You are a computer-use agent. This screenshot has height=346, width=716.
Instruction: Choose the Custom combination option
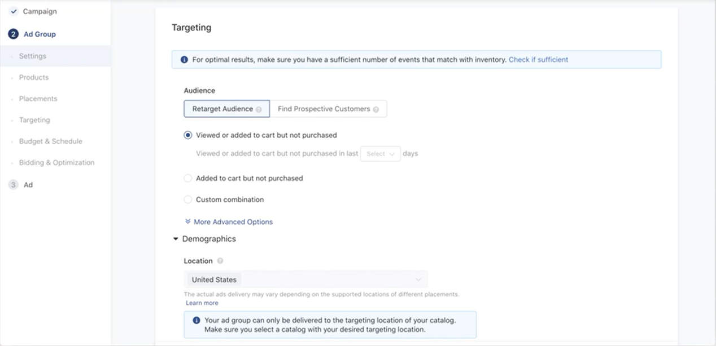(x=187, y=199)
